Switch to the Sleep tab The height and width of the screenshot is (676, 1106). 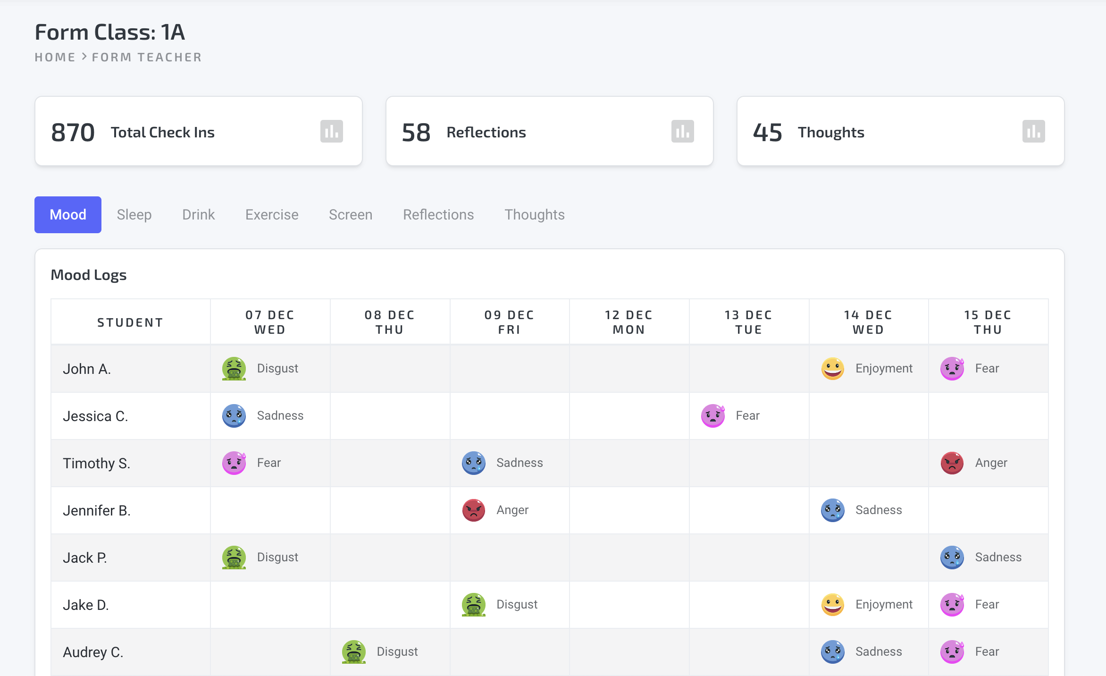134,215
